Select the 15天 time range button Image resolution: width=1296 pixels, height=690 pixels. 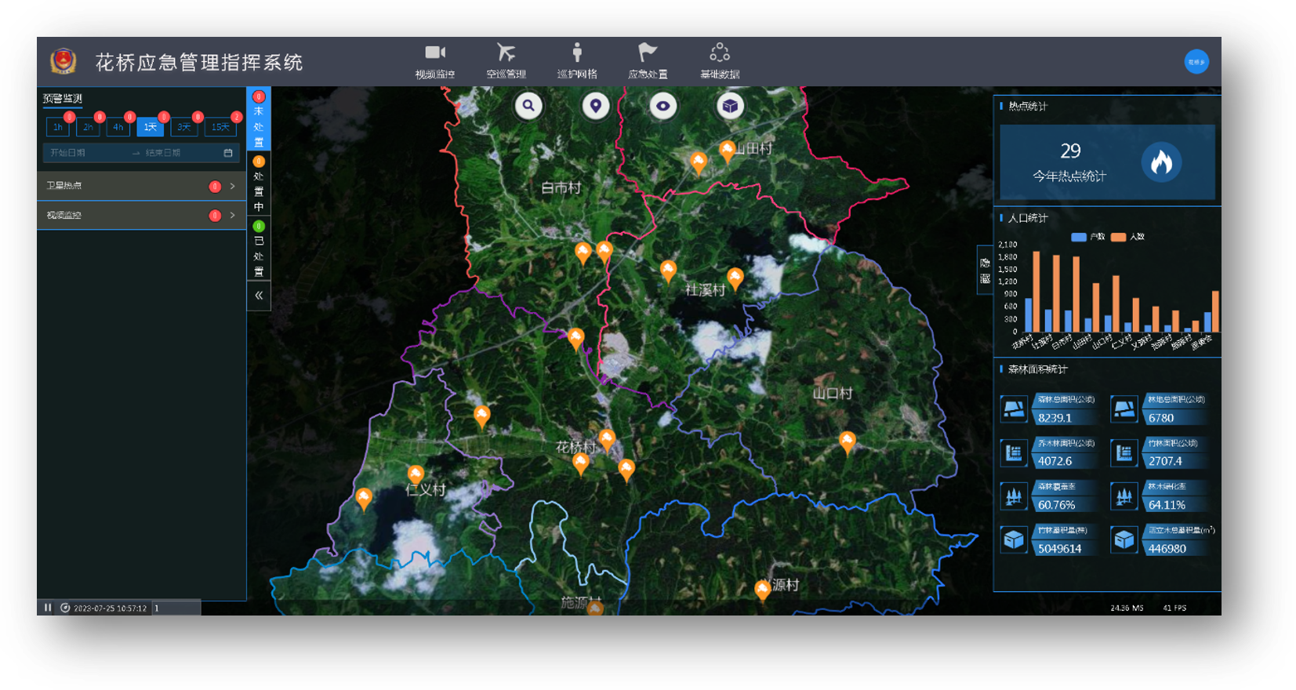(x=220, y=127)
